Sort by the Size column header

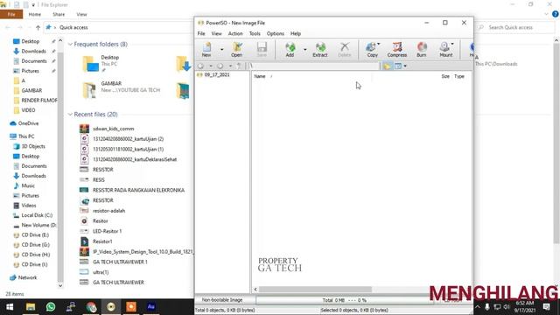pyautogui.click(x=445, y=76)
